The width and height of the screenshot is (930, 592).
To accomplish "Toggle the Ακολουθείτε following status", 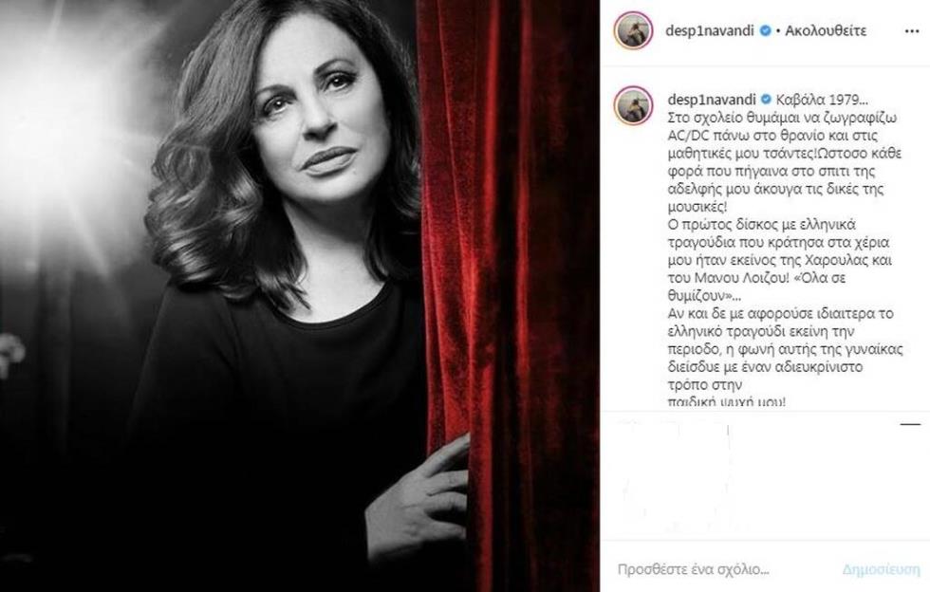I will pos(826,30).
